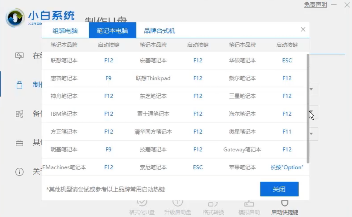Click 明基笔记本 brand cell
The image size is (352, 217).
point(64,150)
